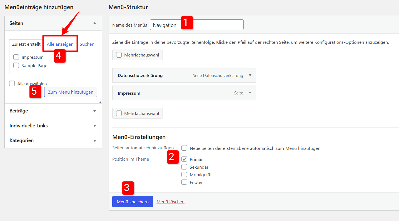Expand the Beiträge section
The height and width of the screenshot is (221, 399).
point(94,111)
